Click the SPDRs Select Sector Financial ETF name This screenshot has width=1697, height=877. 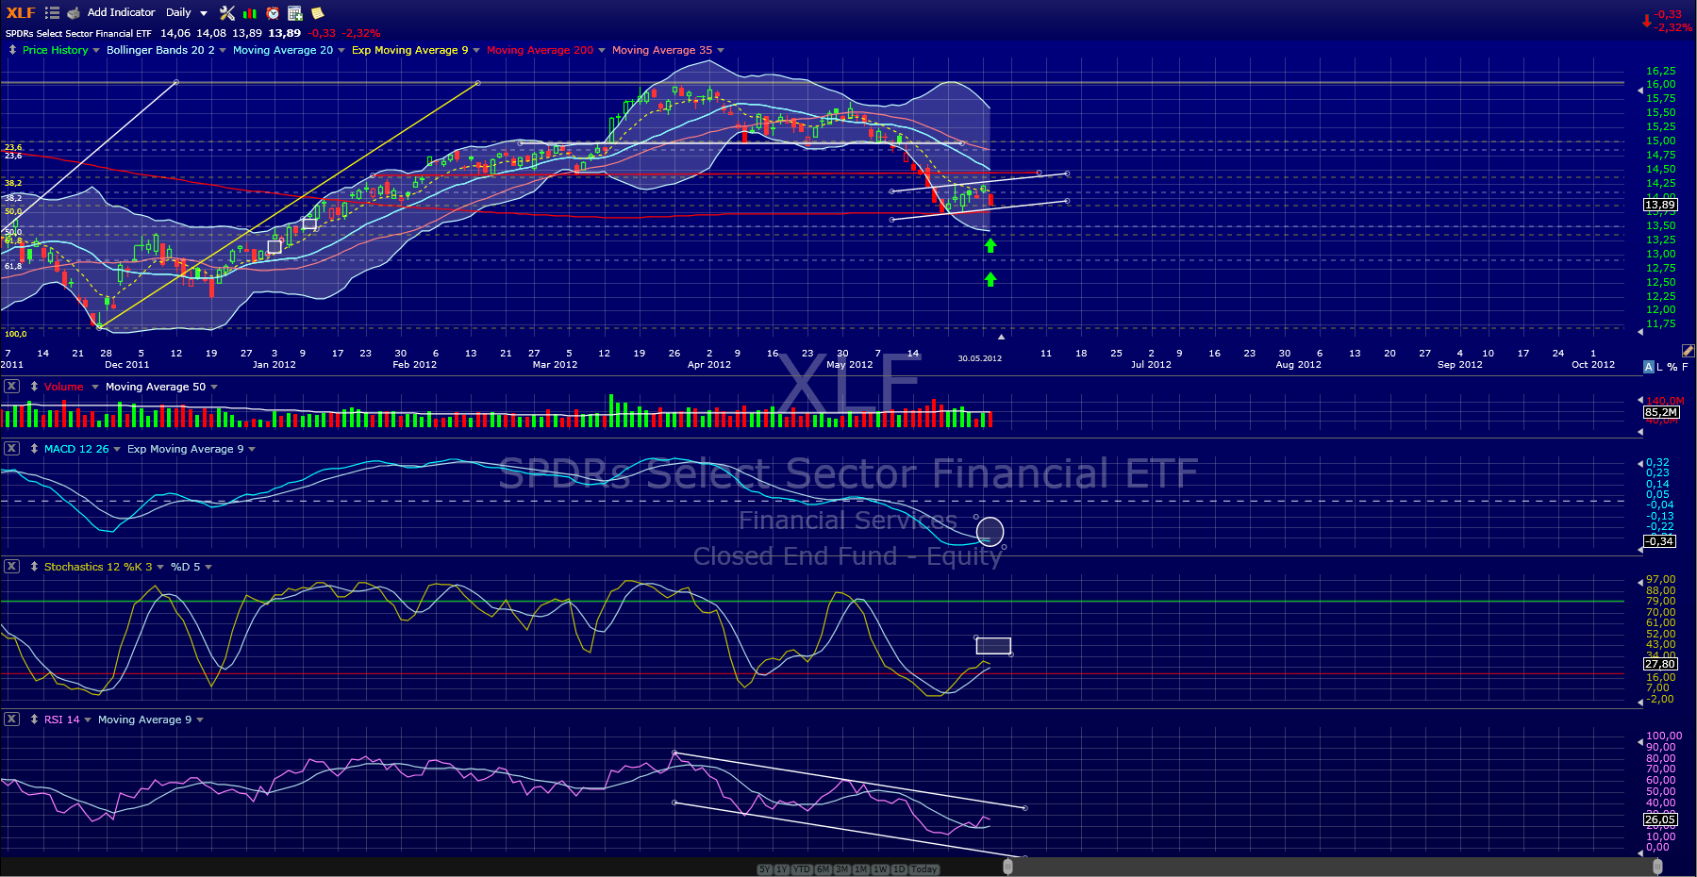[78, 33]
